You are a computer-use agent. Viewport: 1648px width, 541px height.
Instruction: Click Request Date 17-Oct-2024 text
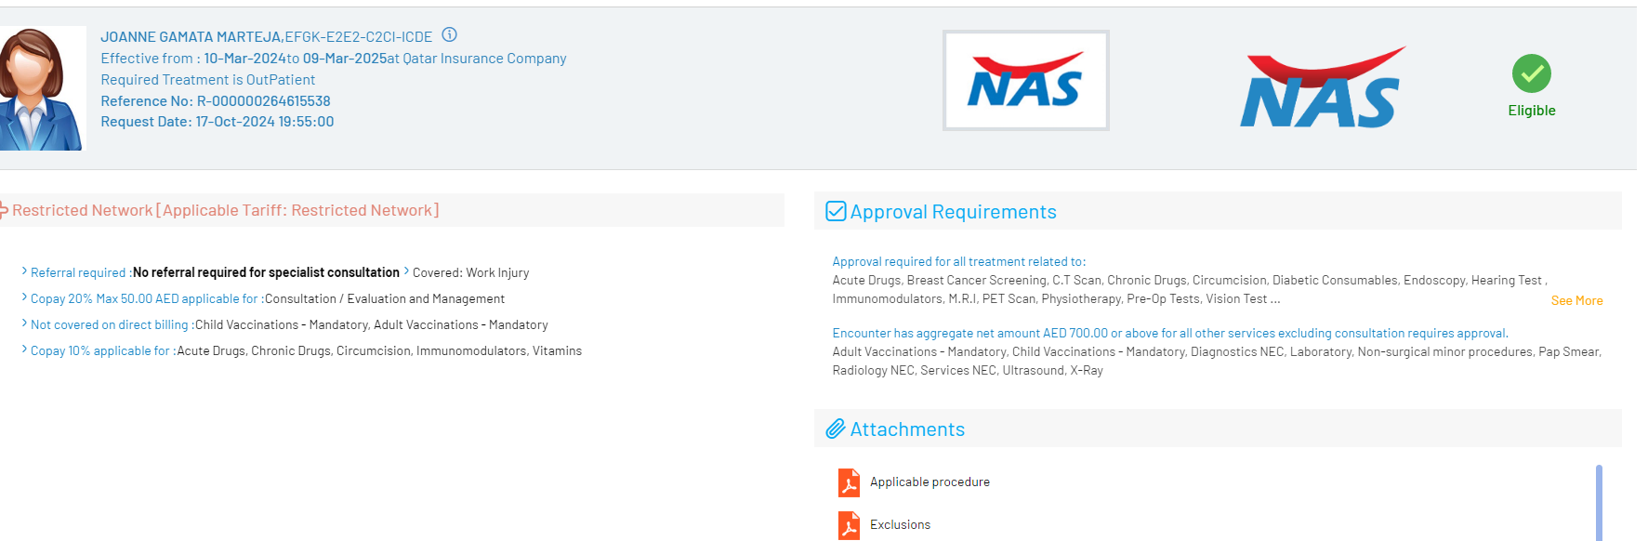click(x=218, y=122)
